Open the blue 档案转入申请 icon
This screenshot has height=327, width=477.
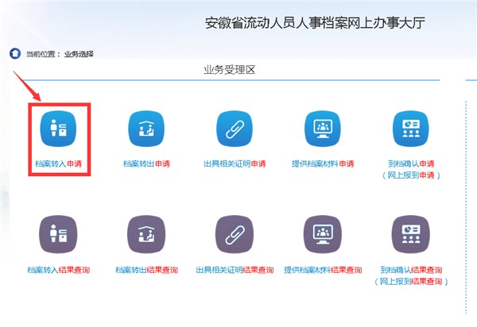pyautogui.click(x=58, y=129)
